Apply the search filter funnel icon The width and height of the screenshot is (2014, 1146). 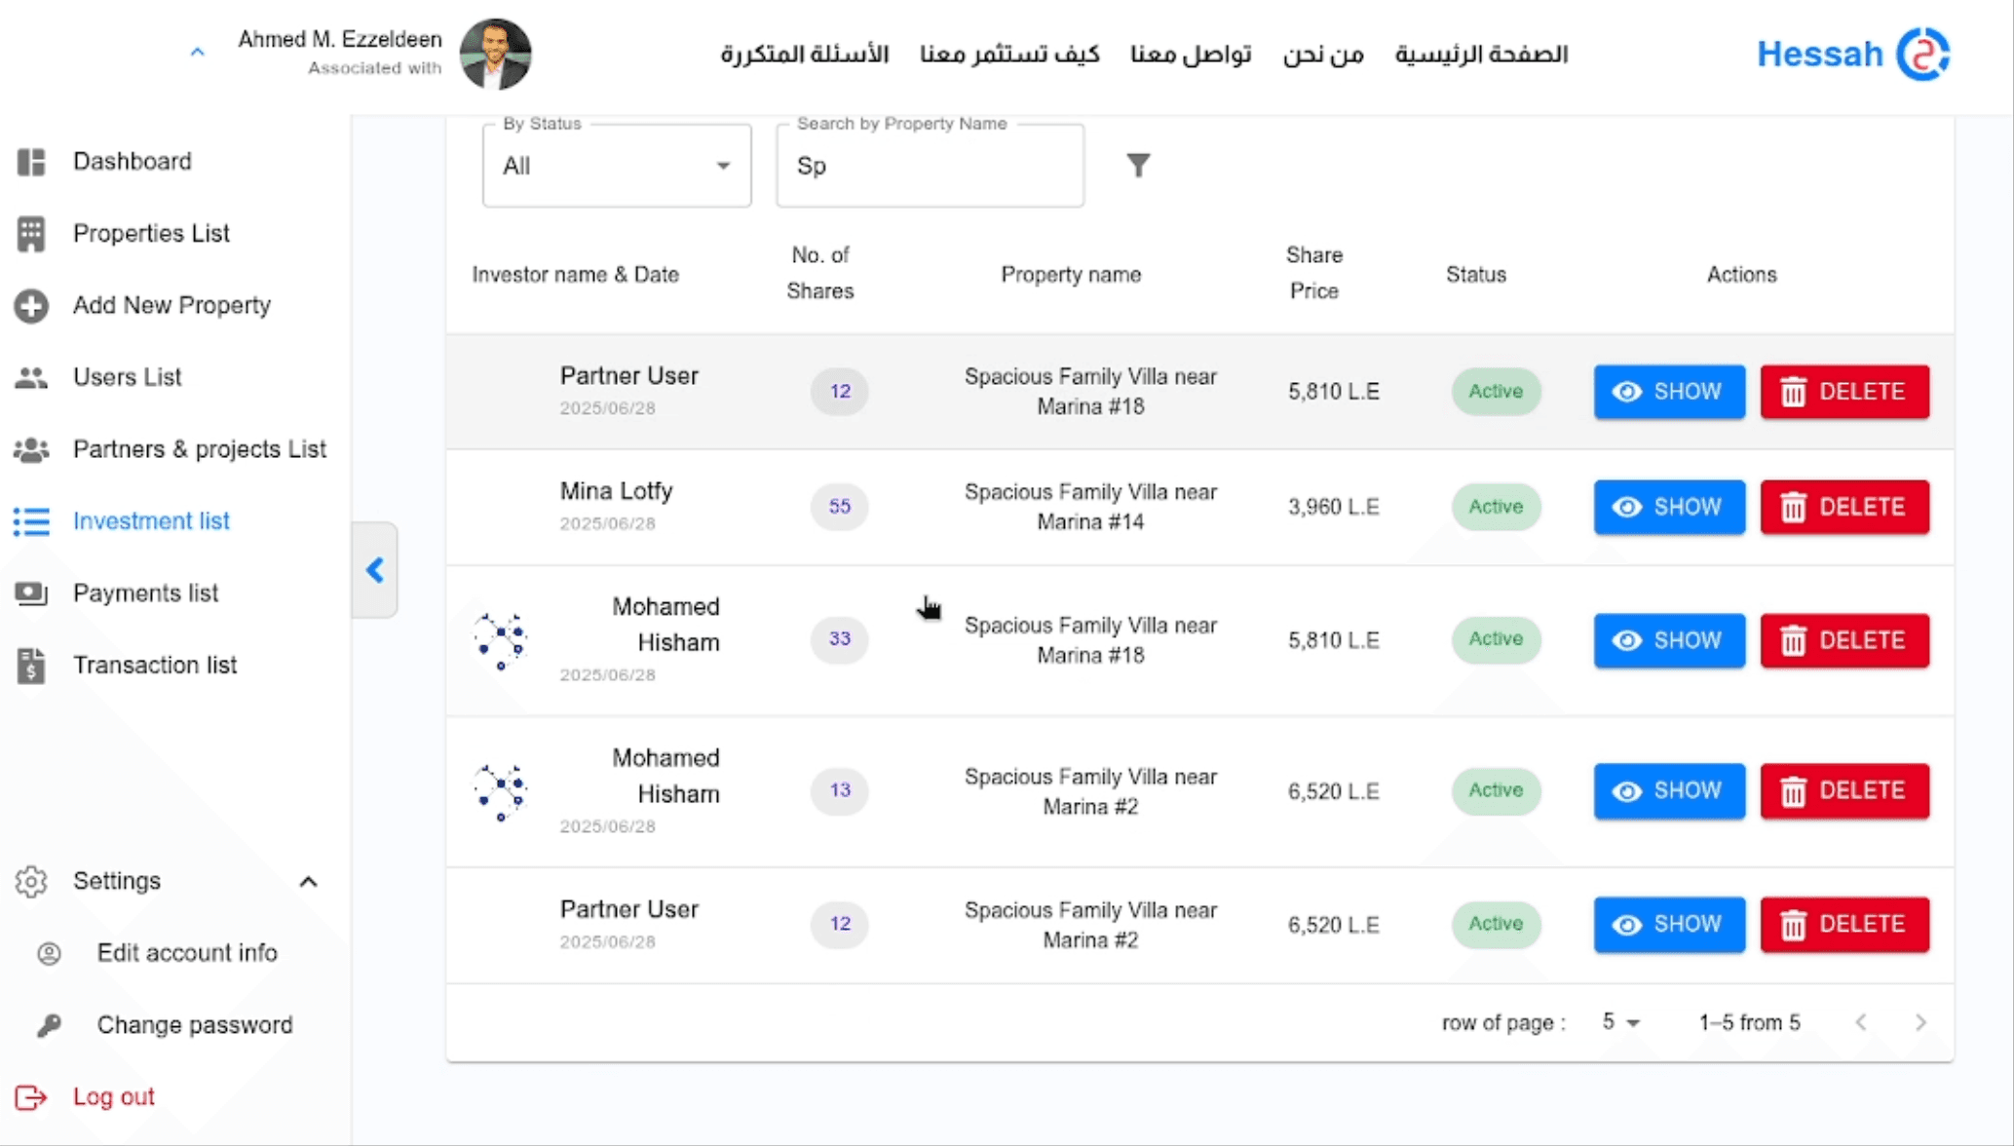pyautogui.click(x=1138, y=165)
